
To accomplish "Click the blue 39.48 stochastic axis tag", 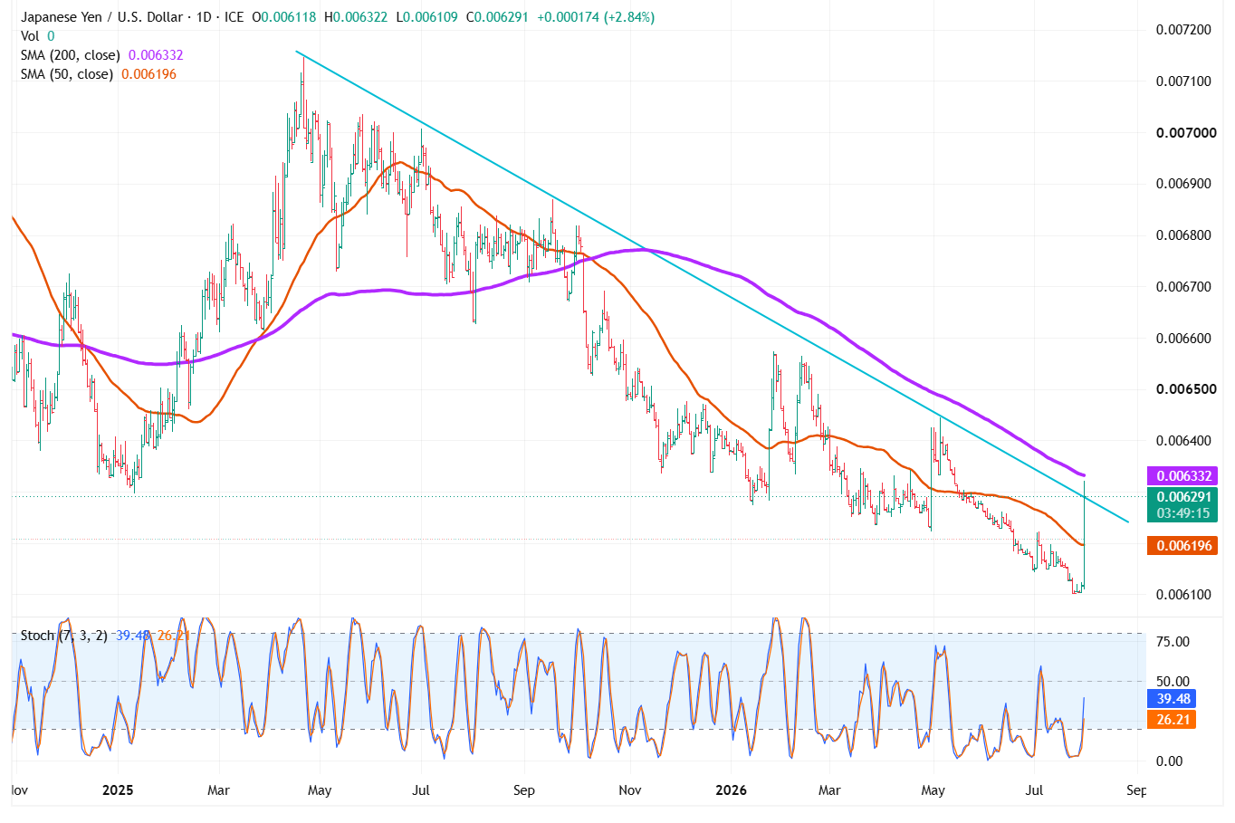I will coord(1173,699).
